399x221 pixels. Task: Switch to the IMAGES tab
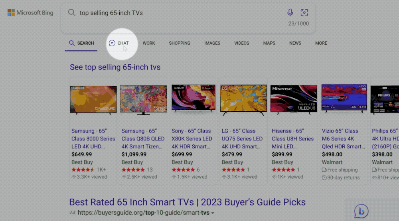[x=212, y=43]
